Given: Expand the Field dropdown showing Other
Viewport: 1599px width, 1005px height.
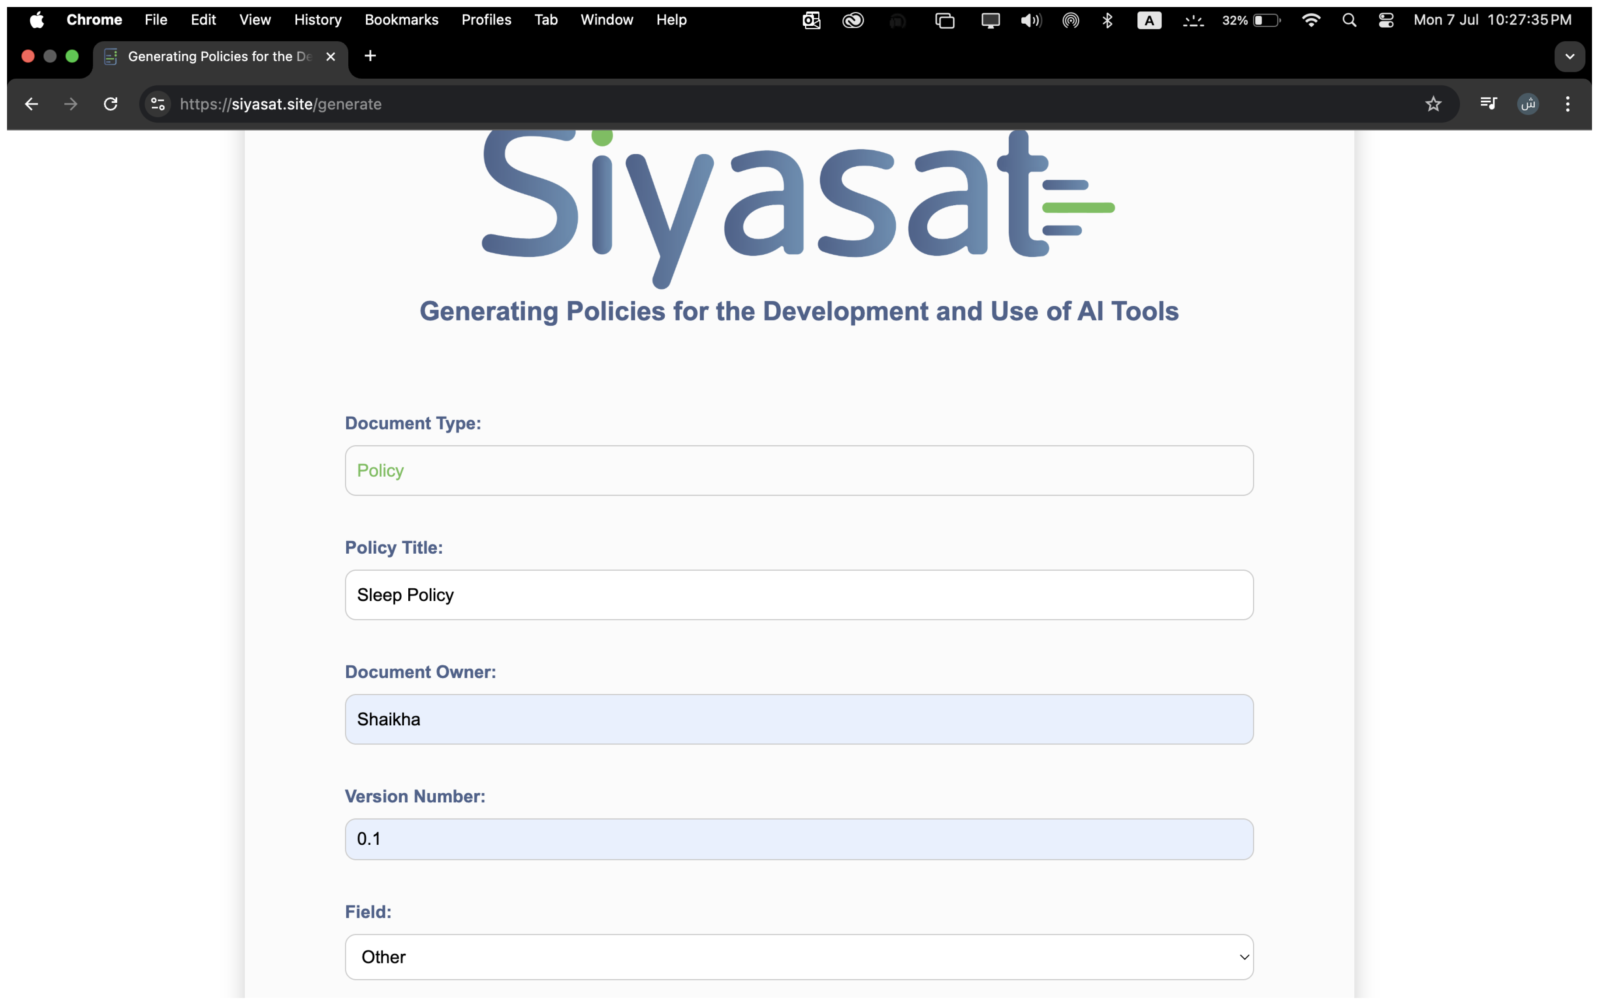Looking at the screenshot, I should point(799,956).
